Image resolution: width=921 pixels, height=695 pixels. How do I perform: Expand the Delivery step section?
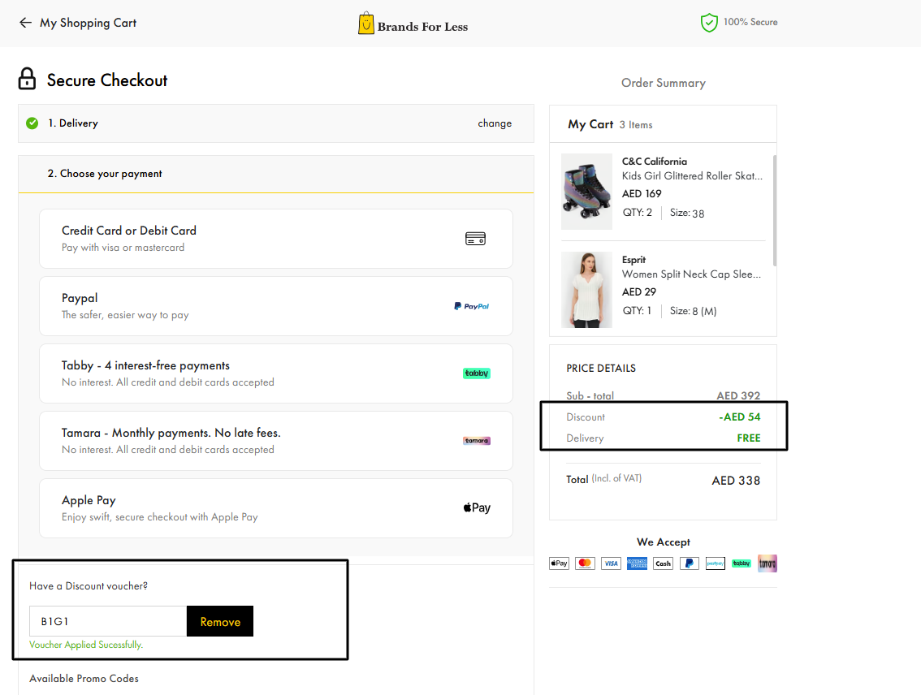(244, 123)
